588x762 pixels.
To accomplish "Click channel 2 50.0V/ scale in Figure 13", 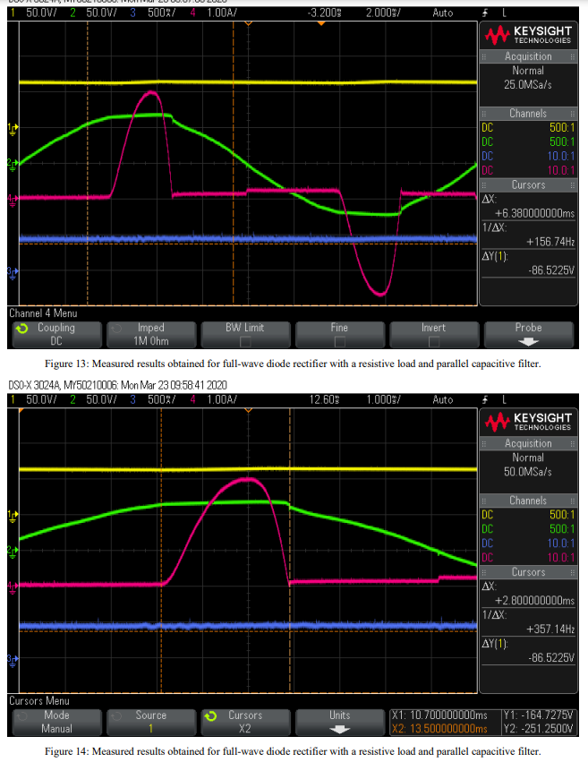I will [101, 13].
